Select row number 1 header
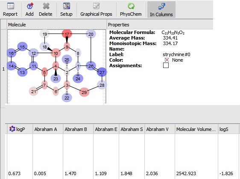240x179 pixels. click(3, 69)
